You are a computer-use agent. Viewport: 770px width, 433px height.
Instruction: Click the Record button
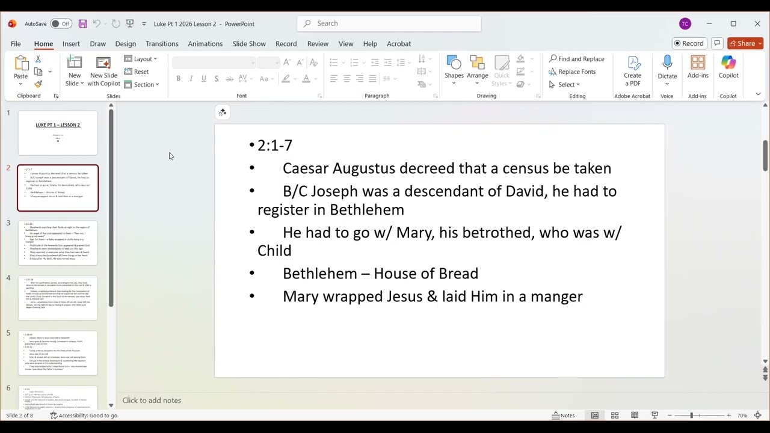[x=689, y=43]
